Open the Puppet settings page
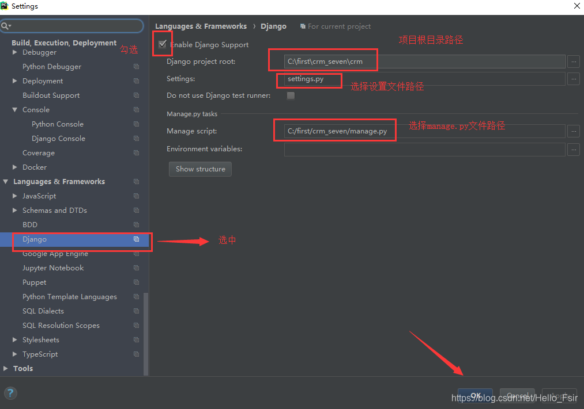584x409 pixels. [x=34, y=282]
